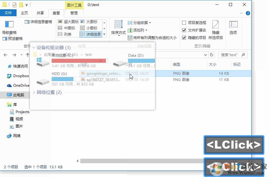Viewport: 269px width, 177px height.
Task: Toggle the 文件扩展名 file extensions checkbox
Action: [184, 30]
